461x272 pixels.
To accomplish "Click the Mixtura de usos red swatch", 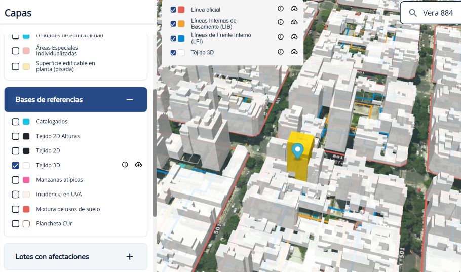I will click(x=26, y=209).
